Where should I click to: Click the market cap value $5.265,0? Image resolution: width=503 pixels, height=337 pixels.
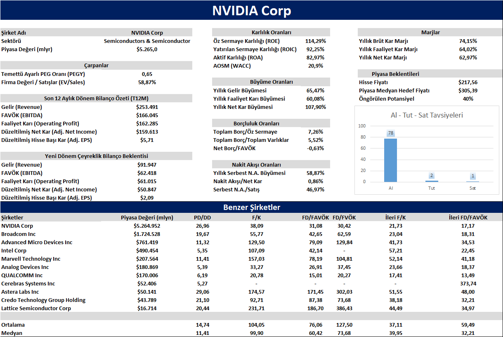[147, 49]
